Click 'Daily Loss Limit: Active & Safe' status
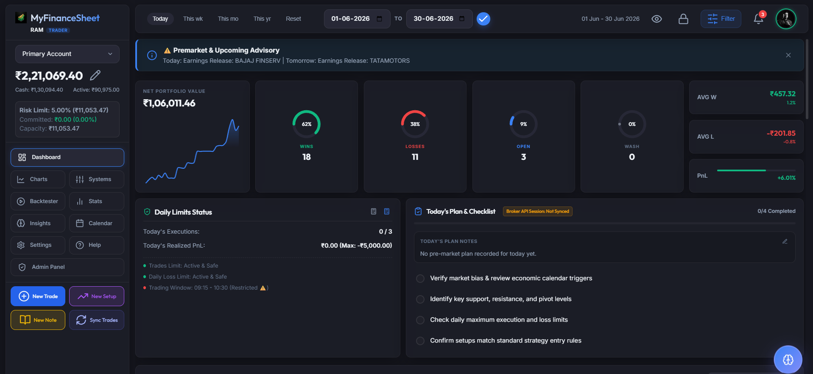Image resolution: width=813 pixels, height=374 pixels. point(188,277)
